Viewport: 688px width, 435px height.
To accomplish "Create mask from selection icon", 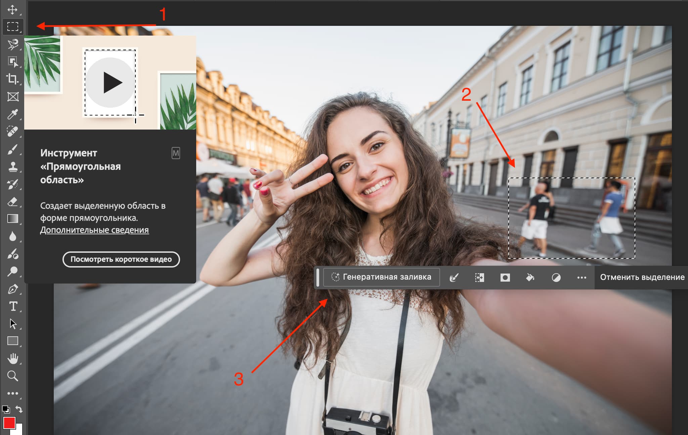I will (x=505, y=277).
